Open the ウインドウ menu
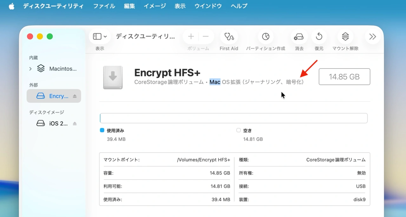This screenshot has width=406, height=217. 208,6
